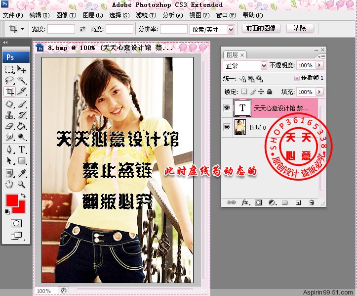
Task: Select the Eraser tool
Action: click(x=9, y=126)
